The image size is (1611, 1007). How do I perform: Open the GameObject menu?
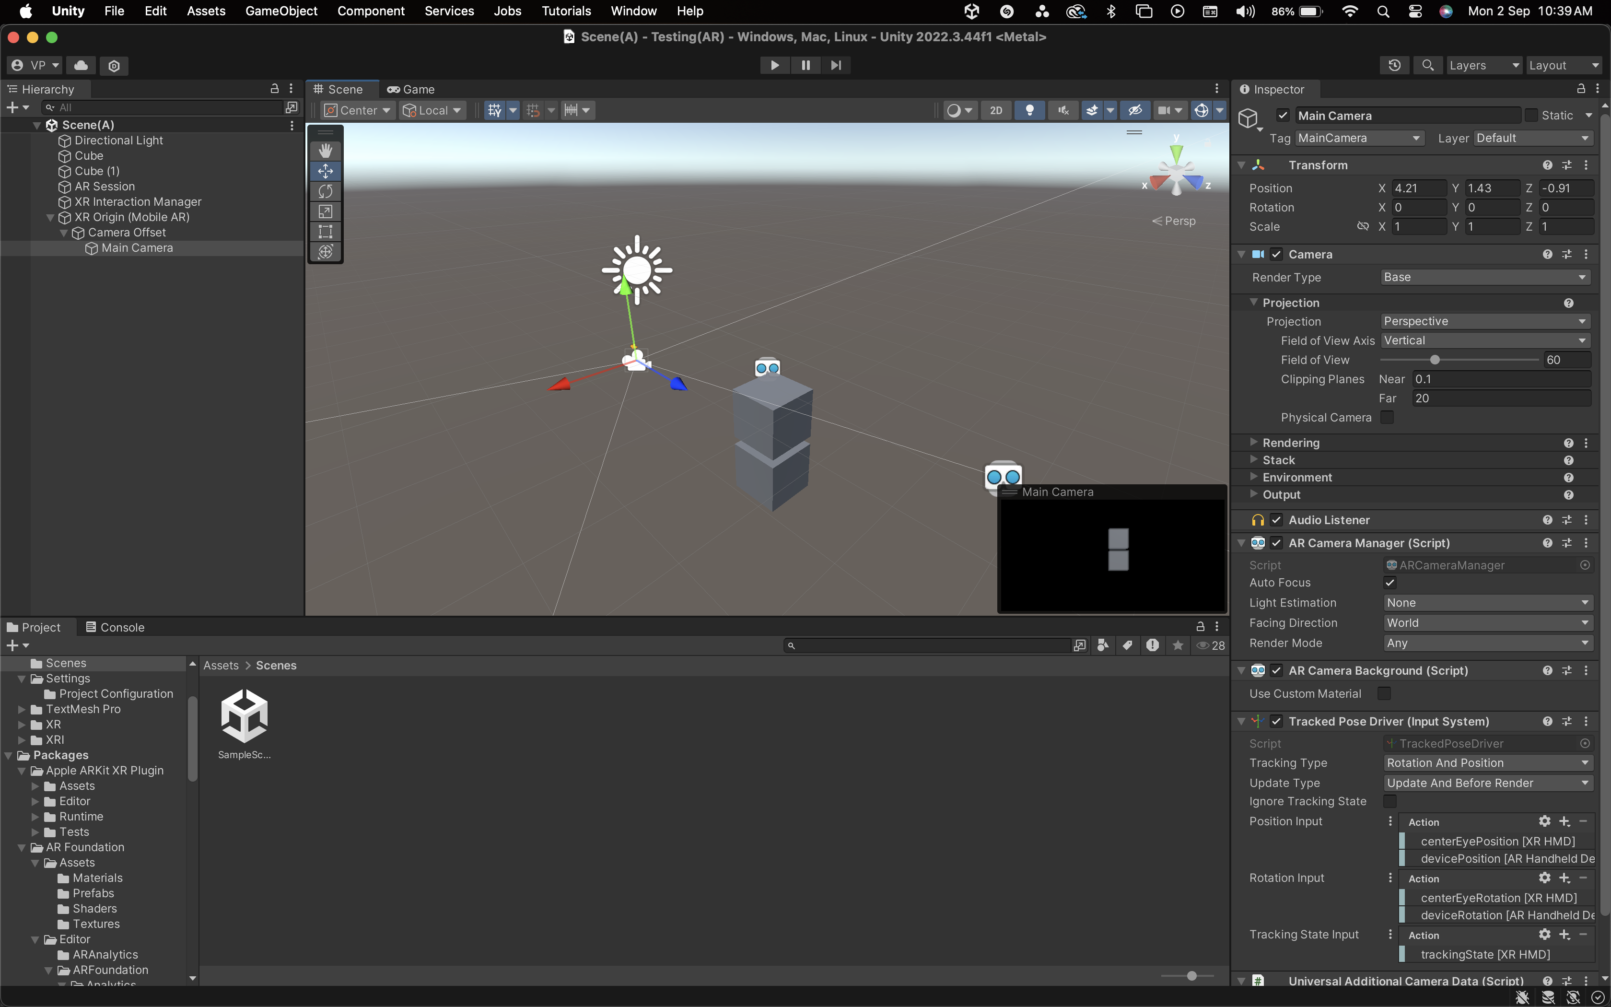pyautogui.click(x=281, y=12)
